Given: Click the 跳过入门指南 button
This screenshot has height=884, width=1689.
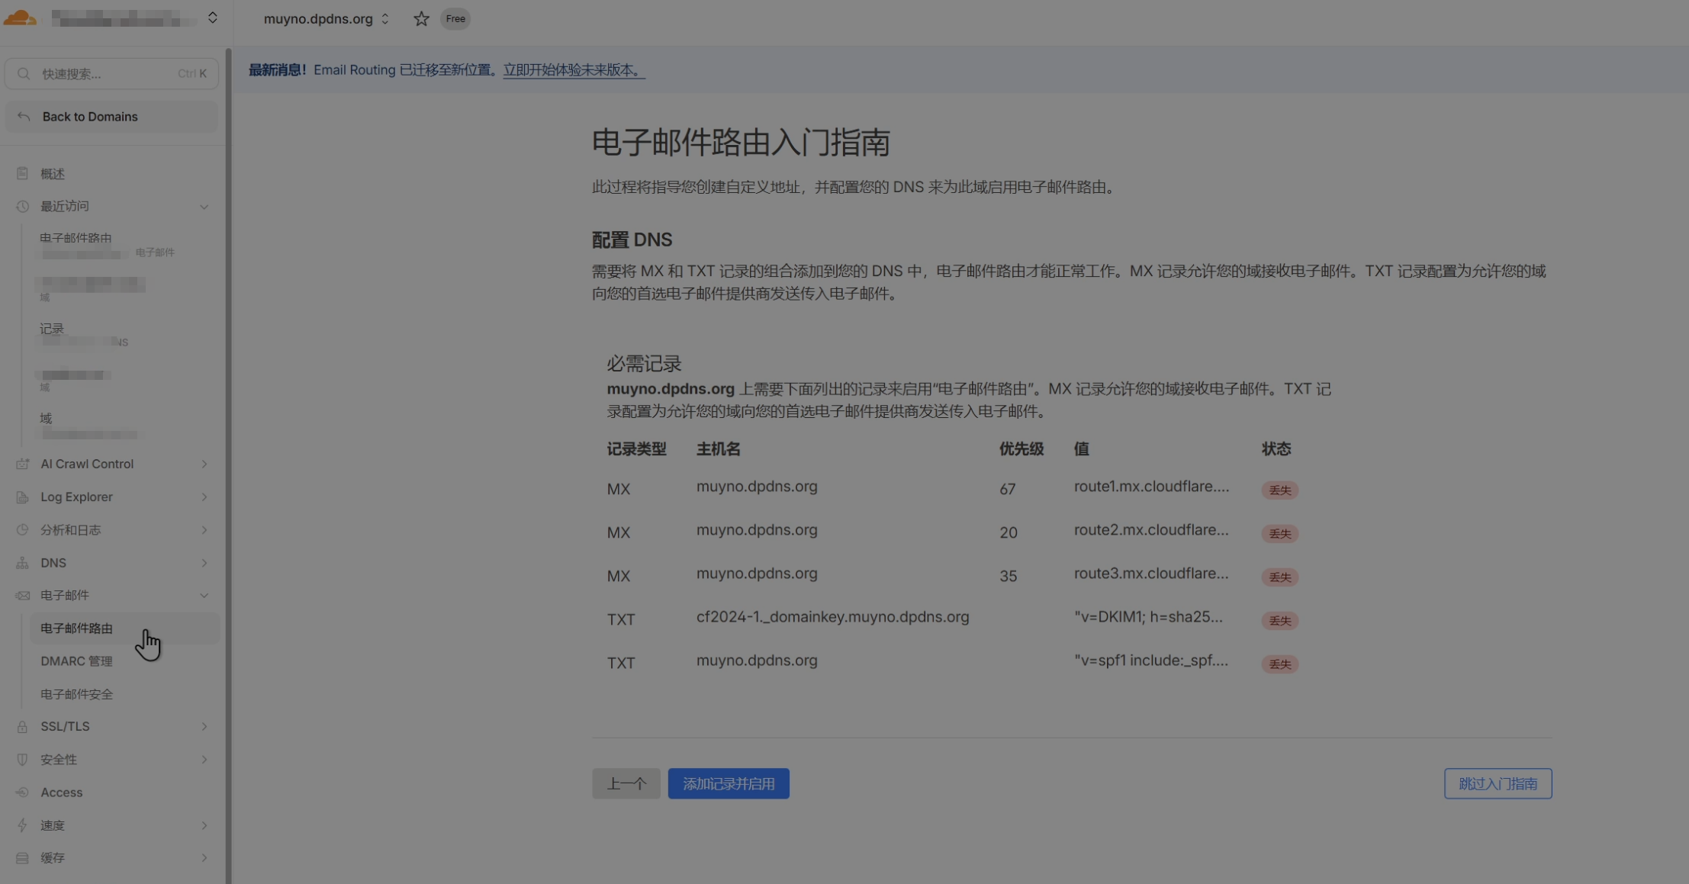Looking at the screenshot, I should pyautogui.click(x=1497, y=783).
